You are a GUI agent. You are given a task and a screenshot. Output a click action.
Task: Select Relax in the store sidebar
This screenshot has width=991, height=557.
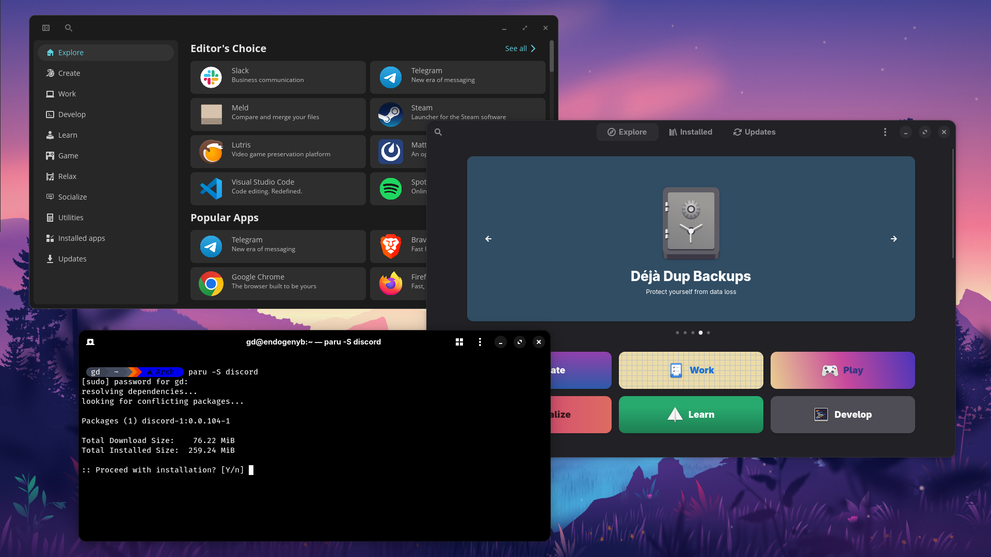(106, 176)
